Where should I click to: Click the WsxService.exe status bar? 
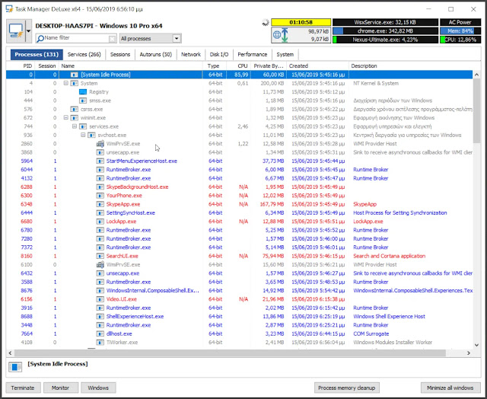point(385,22)
